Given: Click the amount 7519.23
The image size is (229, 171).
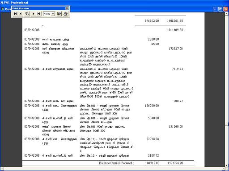Looking at the screenshot, I should 177,69.
